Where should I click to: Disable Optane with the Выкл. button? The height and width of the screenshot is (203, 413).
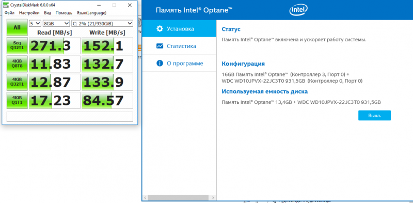coord(374,116)
